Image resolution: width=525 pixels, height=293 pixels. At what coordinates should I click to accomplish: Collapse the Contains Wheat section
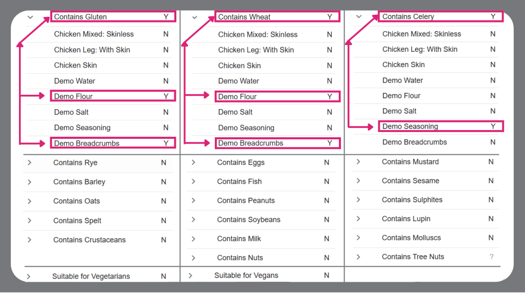[x=194, y=17]
